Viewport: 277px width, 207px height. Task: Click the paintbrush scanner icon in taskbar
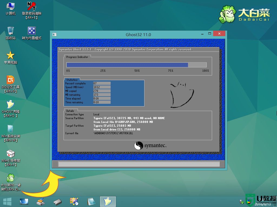(x=41, y=202)
